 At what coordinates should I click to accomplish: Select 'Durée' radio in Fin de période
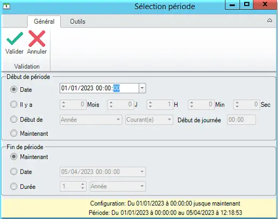13,186
